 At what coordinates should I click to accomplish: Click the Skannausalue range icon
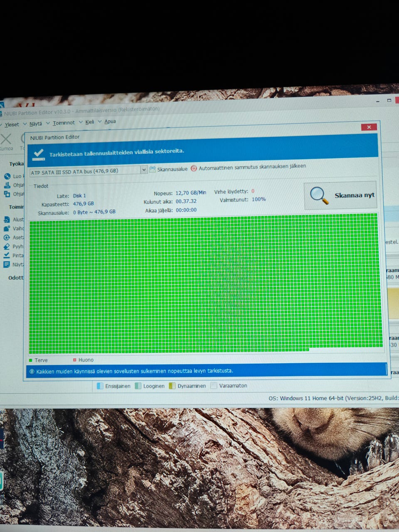pos(152,169)
